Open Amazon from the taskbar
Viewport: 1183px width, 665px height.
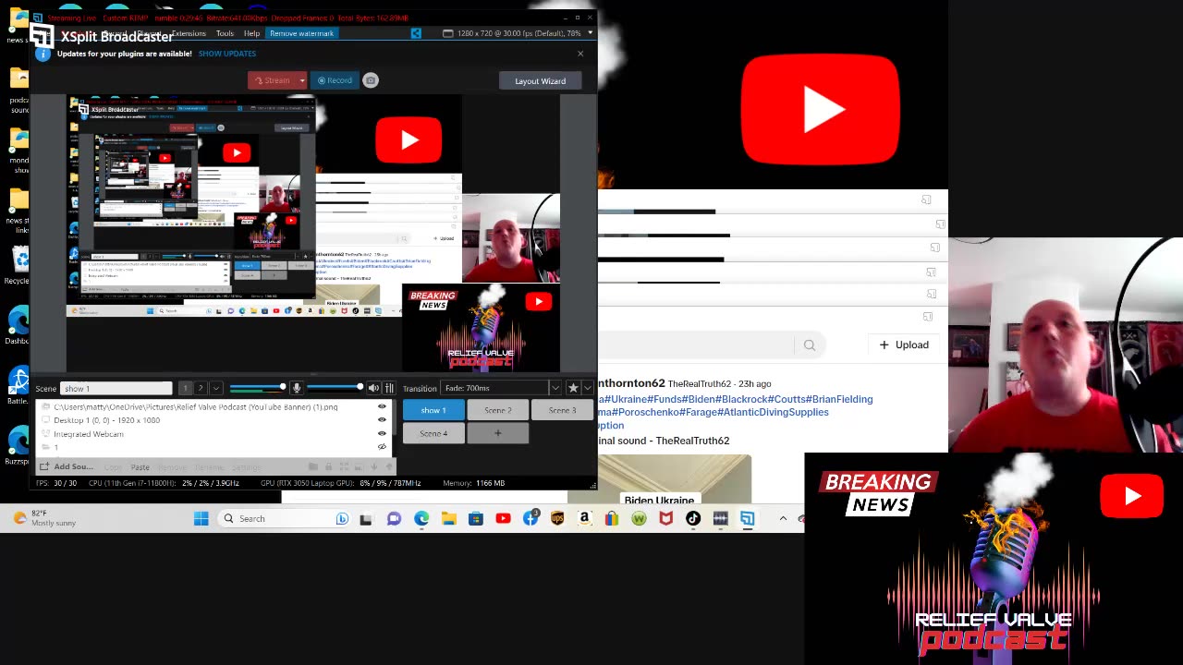[584, 518]
